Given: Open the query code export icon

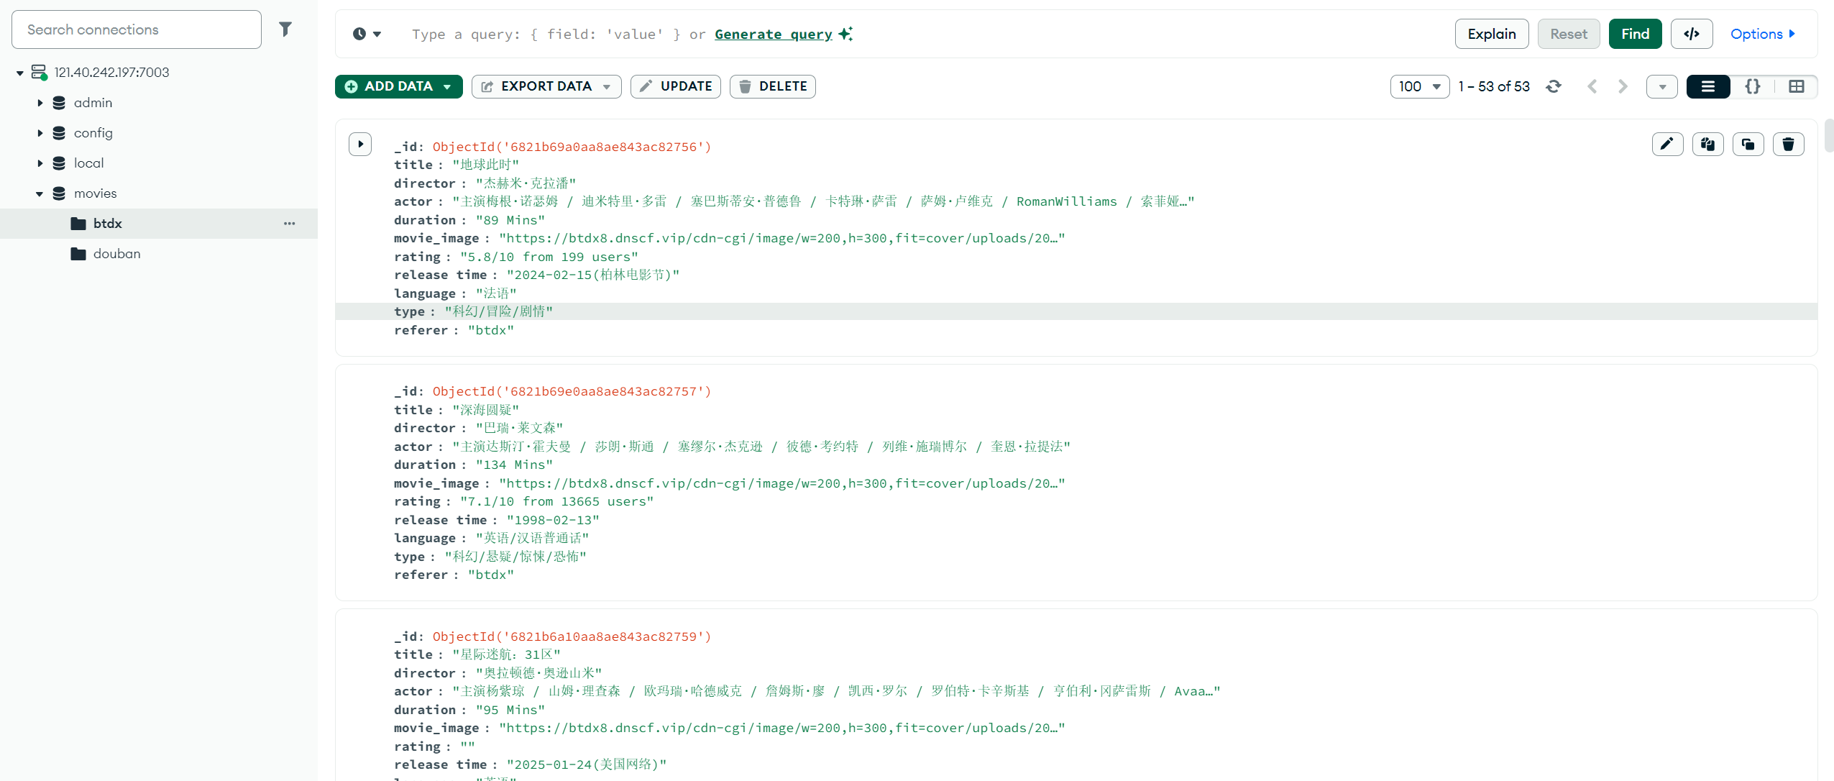Looking at the screenshot, I should pos(1691,34).
